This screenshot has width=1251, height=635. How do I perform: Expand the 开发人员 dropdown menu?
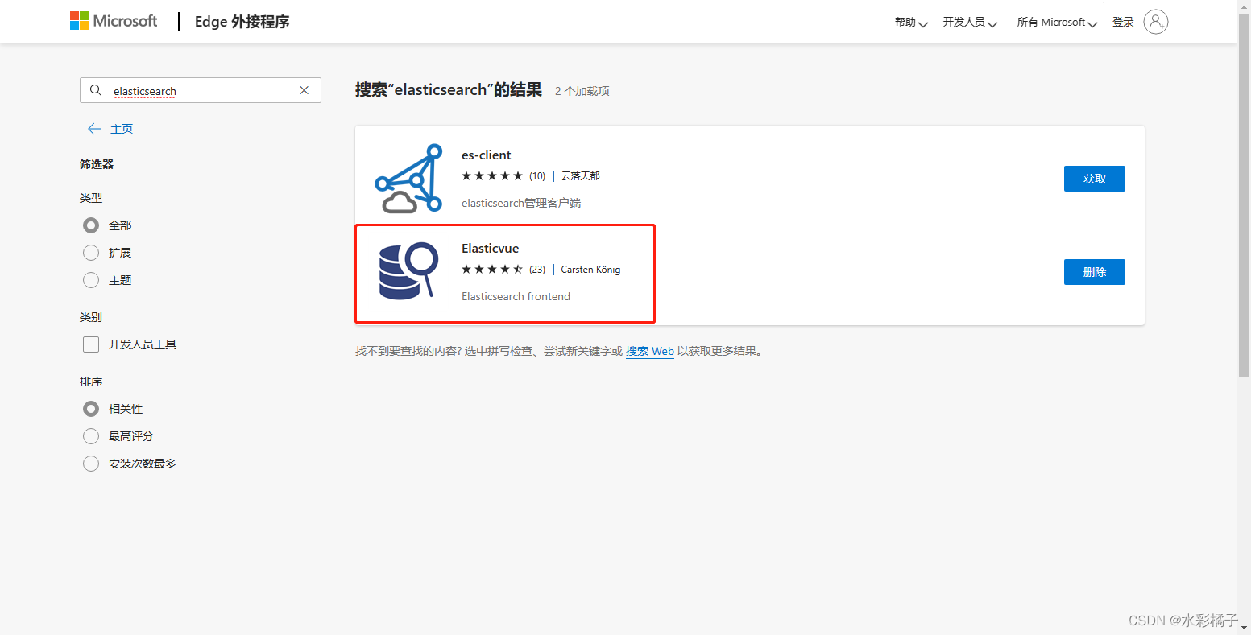970,23
